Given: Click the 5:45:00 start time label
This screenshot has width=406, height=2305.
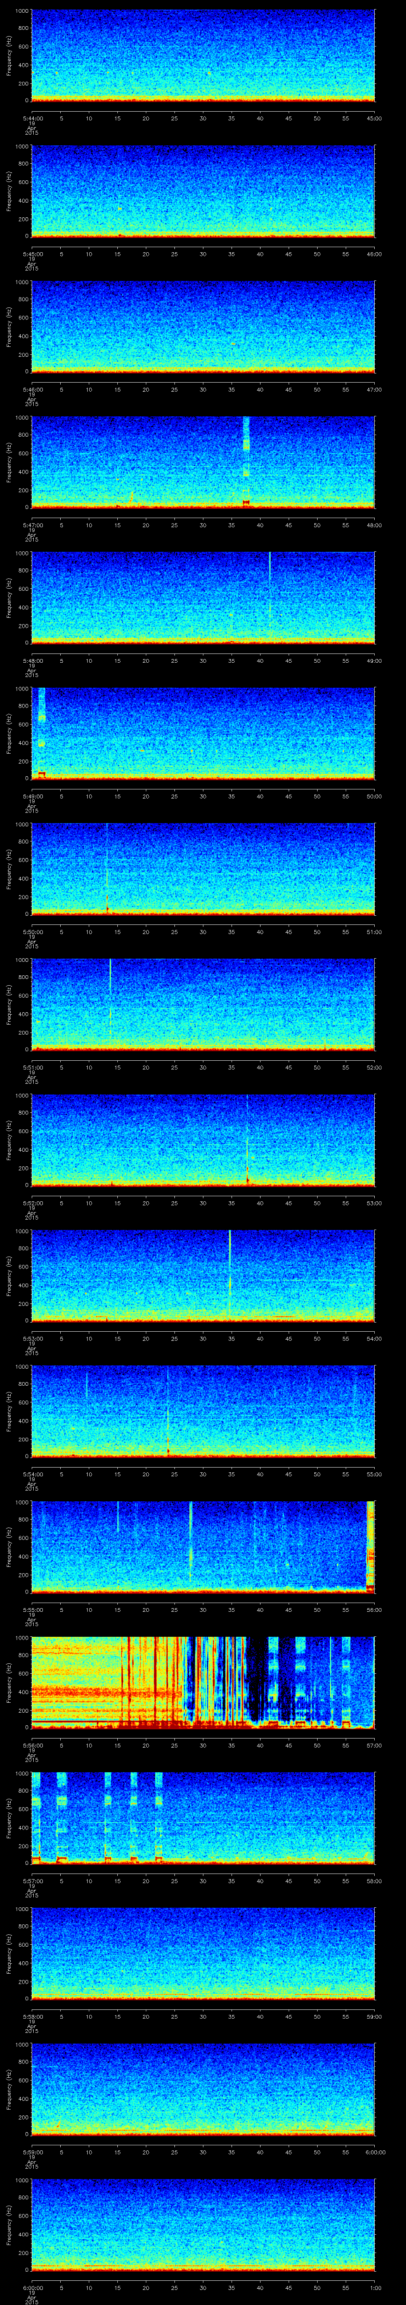Looking at the screenshot, I should 32,254.
